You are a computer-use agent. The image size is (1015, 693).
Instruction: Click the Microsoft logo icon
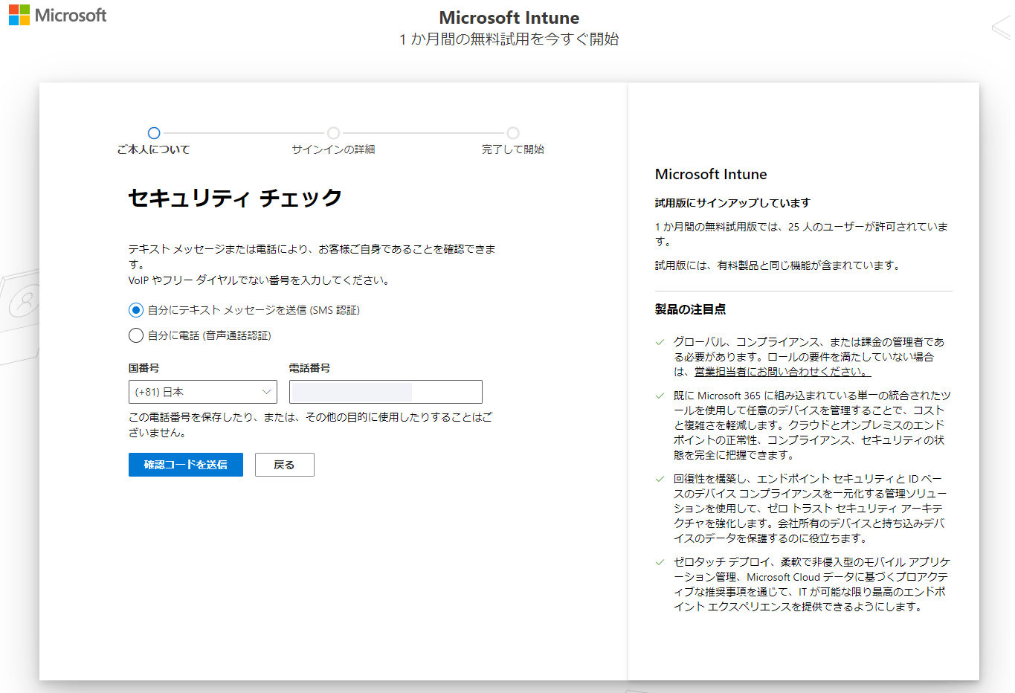19,15
